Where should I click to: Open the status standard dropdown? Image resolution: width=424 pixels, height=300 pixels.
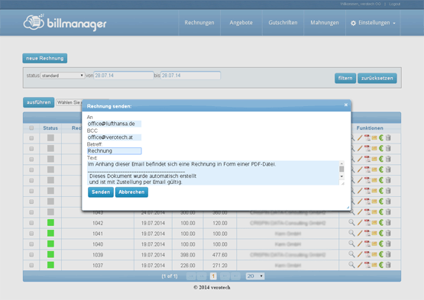coord(63,76)
